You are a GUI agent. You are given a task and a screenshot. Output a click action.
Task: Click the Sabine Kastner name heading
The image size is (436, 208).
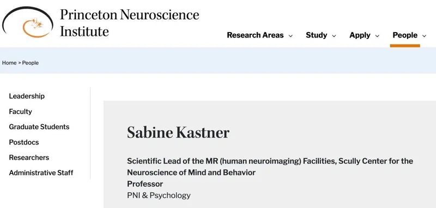tap(178, 133)
